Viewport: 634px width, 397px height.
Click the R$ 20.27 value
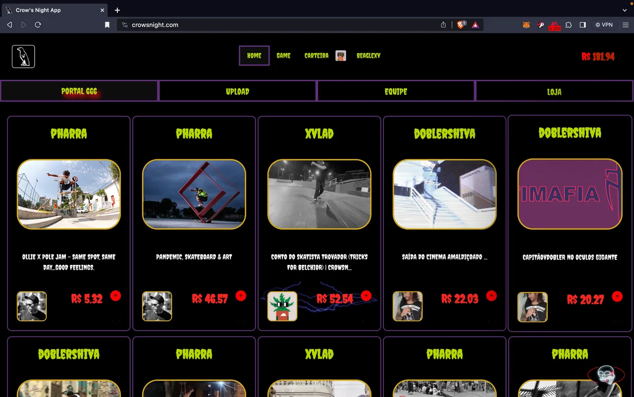(585, 299)
